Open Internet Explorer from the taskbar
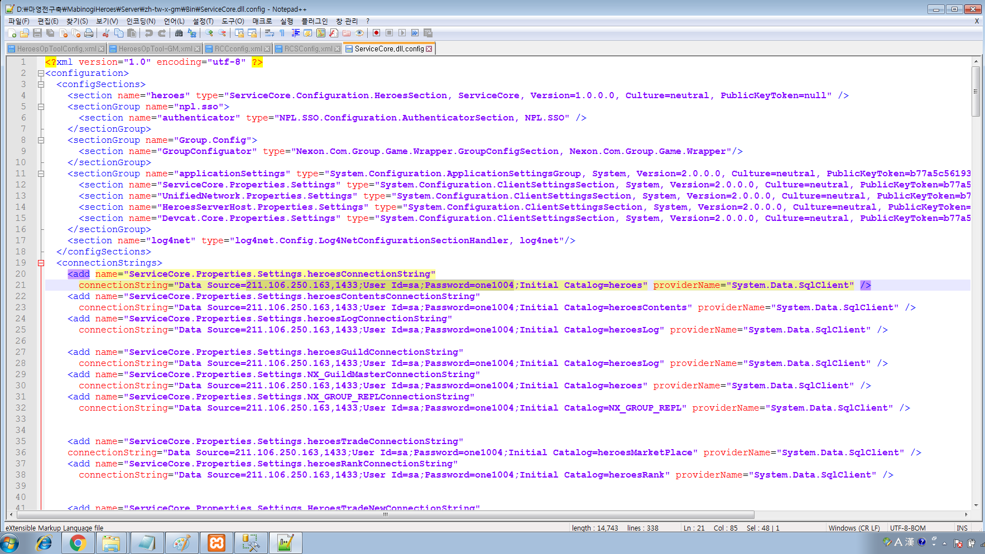985x554 pixels. pos(44,543)
